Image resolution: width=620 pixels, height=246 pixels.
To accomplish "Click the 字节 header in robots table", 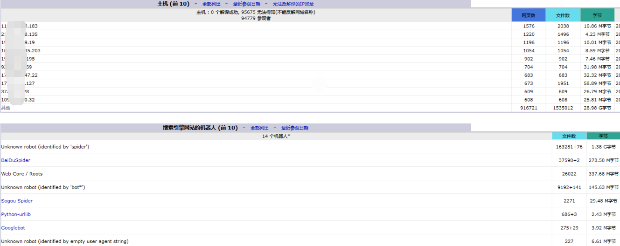I will click(603, 136).
